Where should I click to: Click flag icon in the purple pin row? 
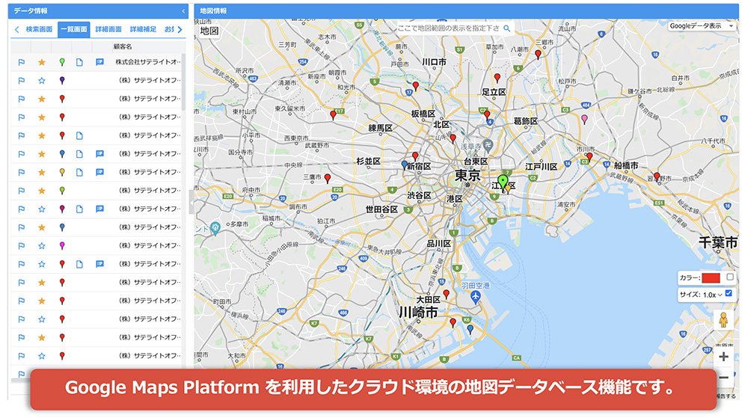(22, 81)
